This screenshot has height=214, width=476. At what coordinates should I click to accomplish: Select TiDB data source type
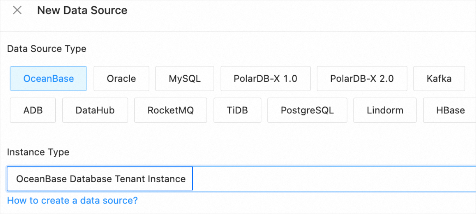[x=237, y=110]
